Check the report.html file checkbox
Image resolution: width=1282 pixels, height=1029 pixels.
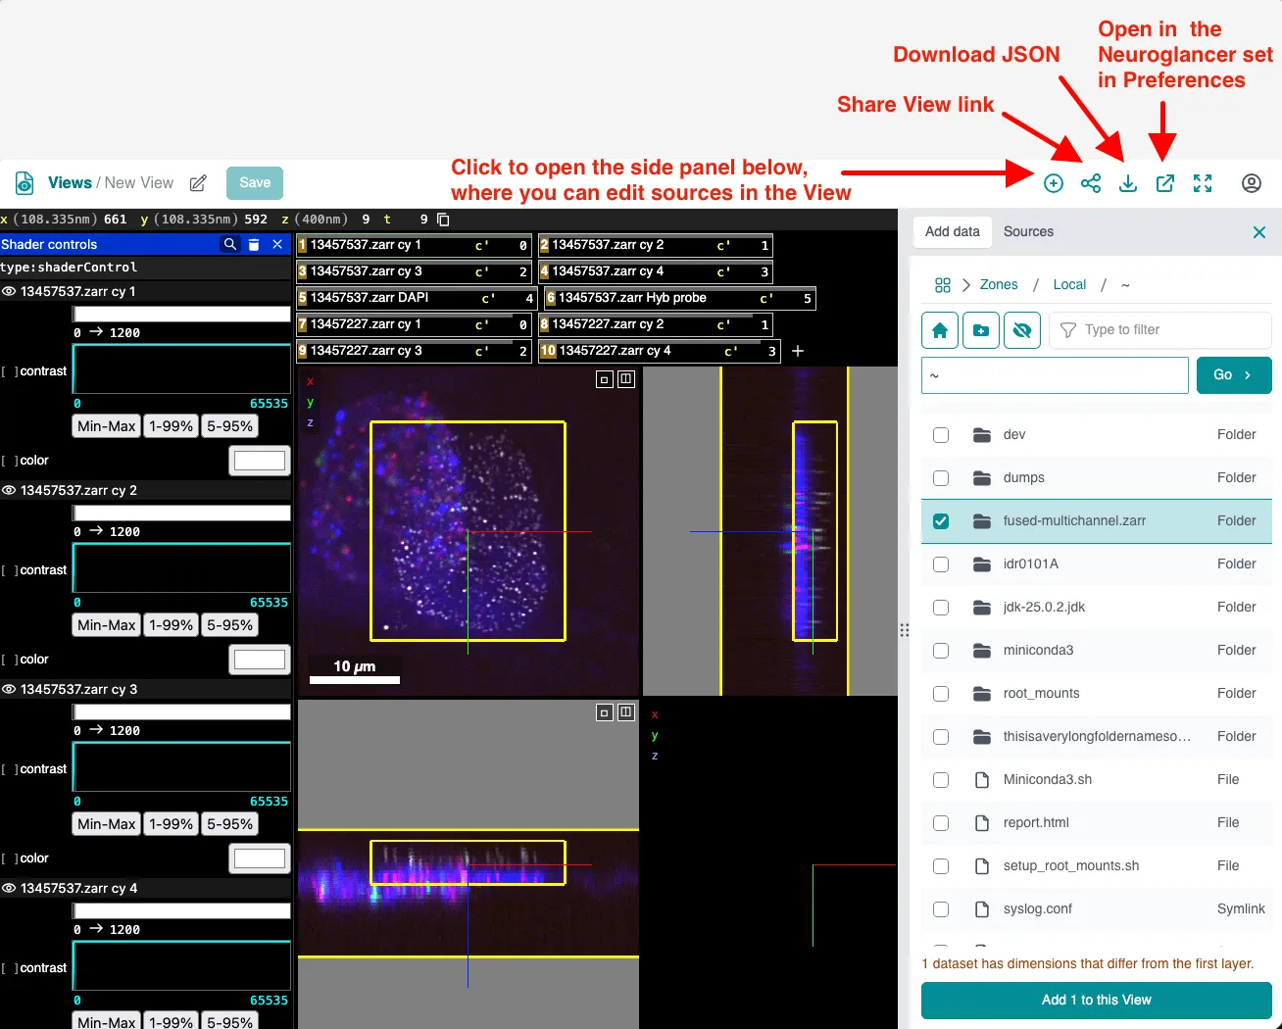(x=941, y=823)
